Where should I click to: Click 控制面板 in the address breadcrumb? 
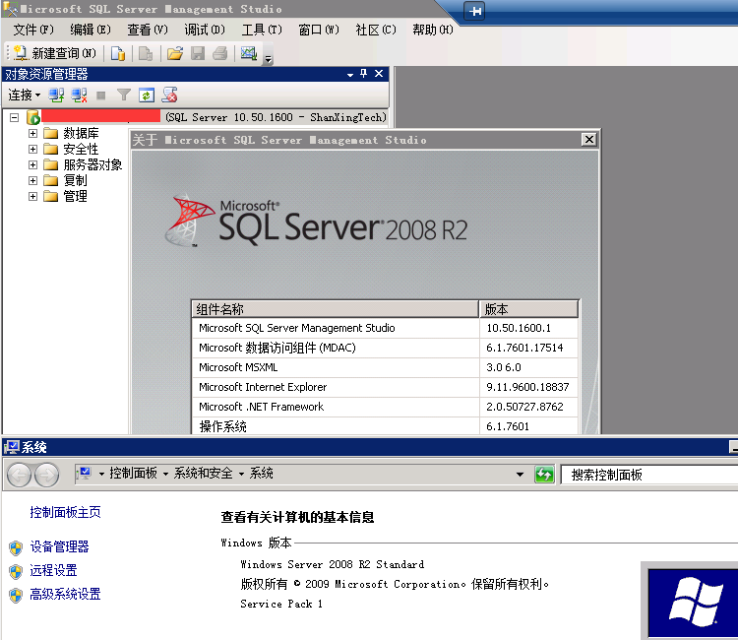point(133,474)
